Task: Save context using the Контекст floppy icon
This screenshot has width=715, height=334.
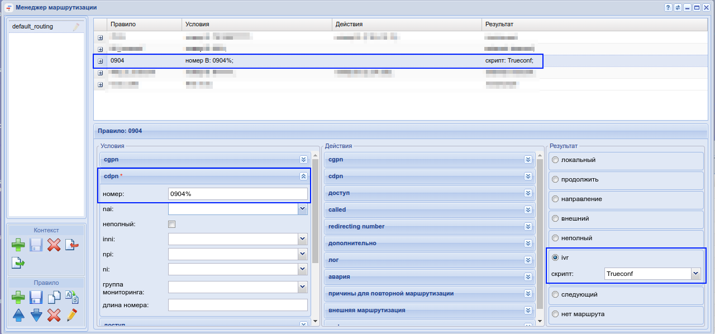Action: click(36, 245)
